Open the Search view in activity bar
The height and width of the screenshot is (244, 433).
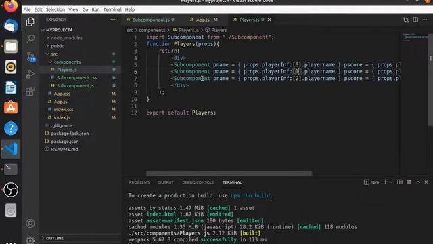pos(30,39)
